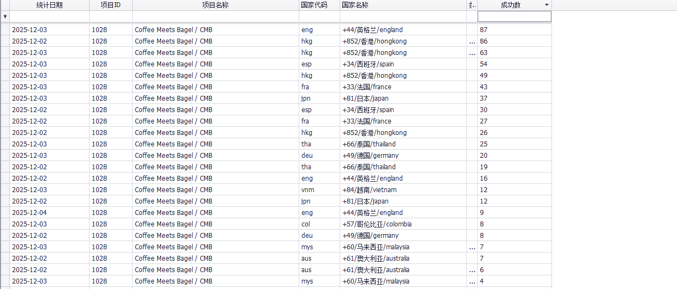Select the vnm country code cell
Viewport: 677px width, 289px height.
click(x=319, y=190)
